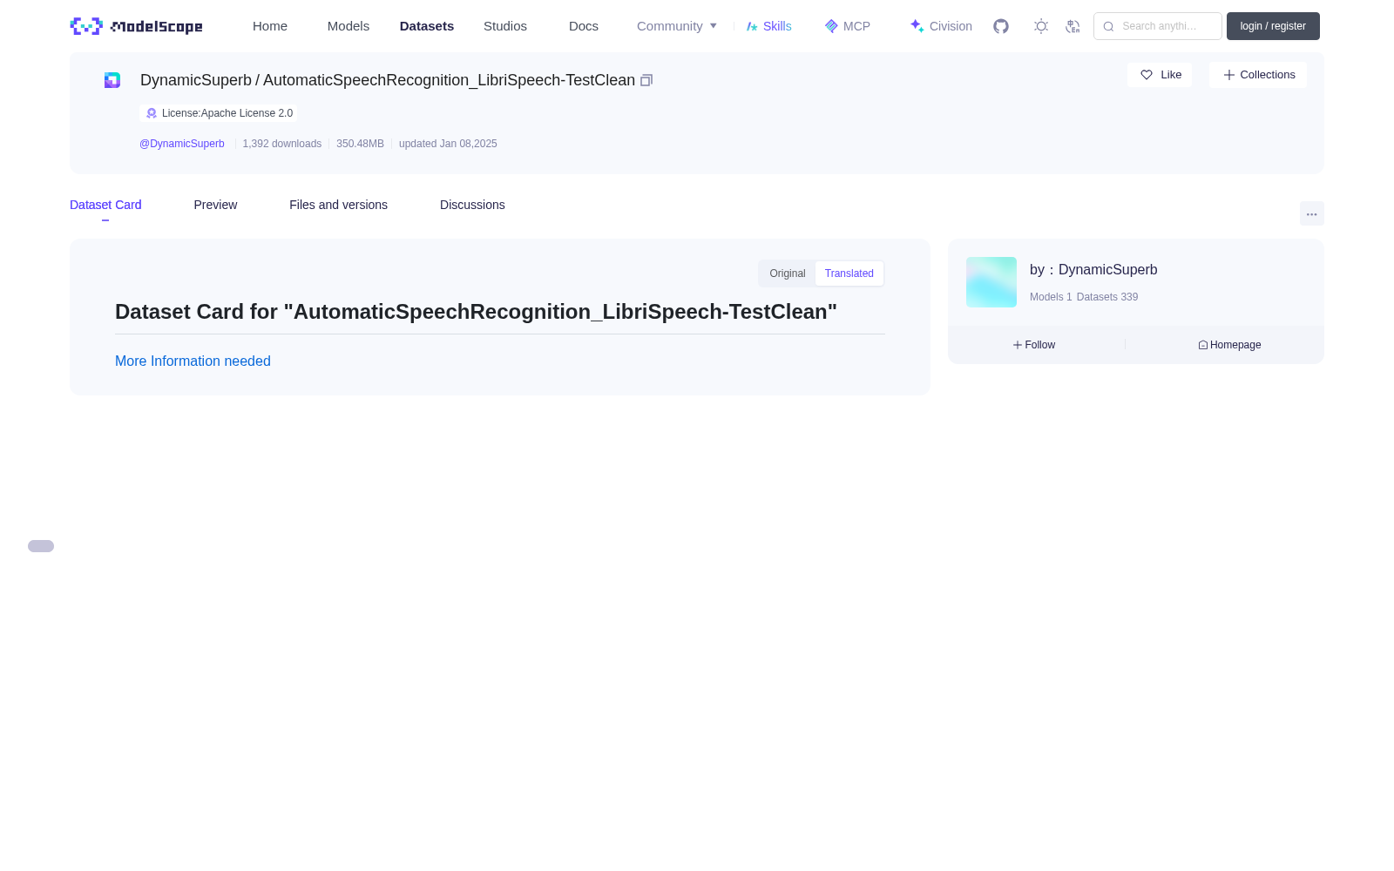Open the Studios section
The height and width of the screenshot is (871, 1394).
pos(505,26)
